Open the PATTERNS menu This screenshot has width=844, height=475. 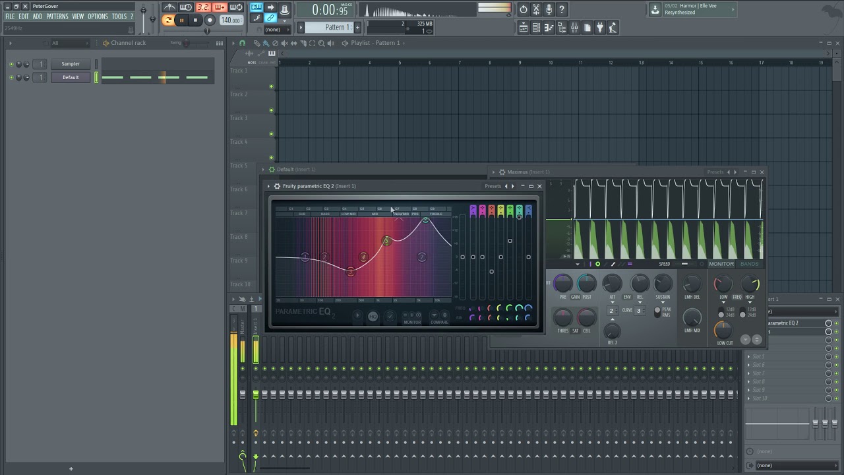(x=57, y=16)
